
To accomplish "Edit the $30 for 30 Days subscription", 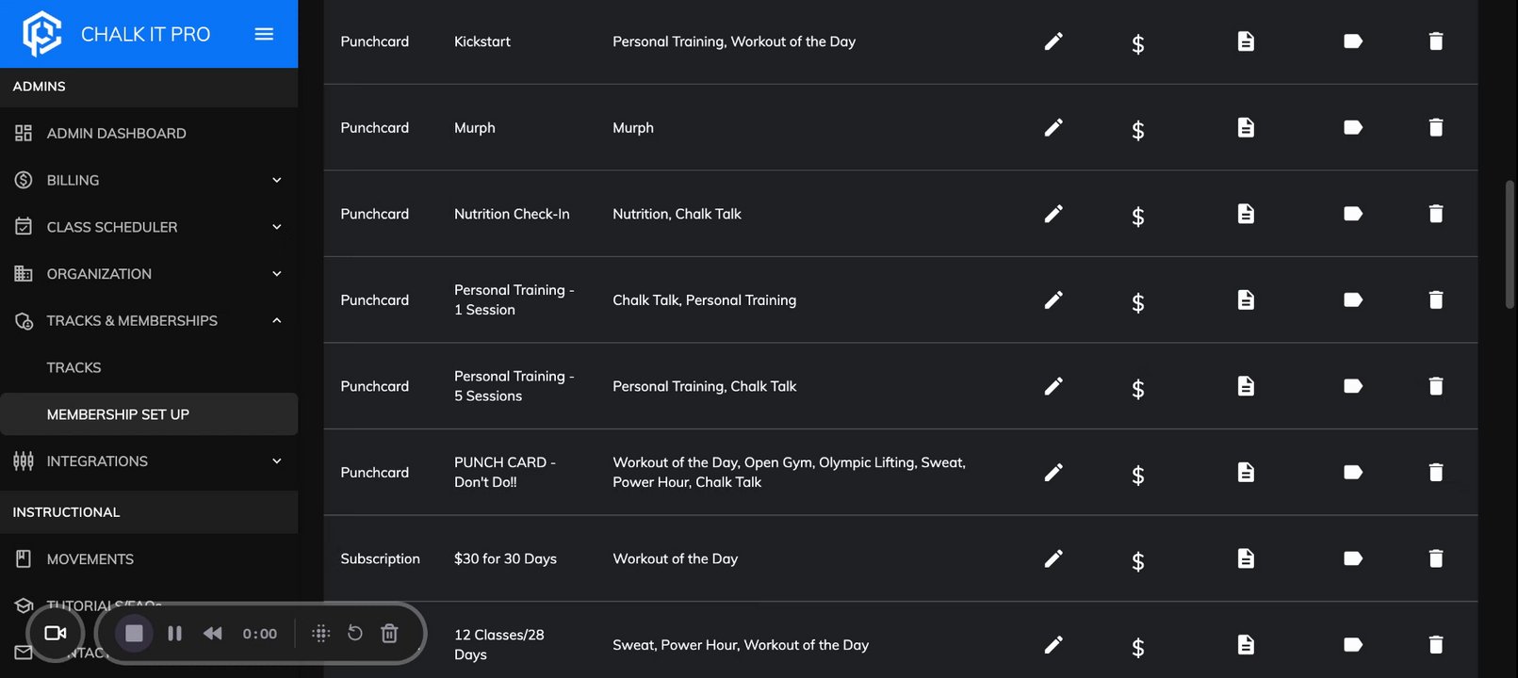I will coord(1053,558).
